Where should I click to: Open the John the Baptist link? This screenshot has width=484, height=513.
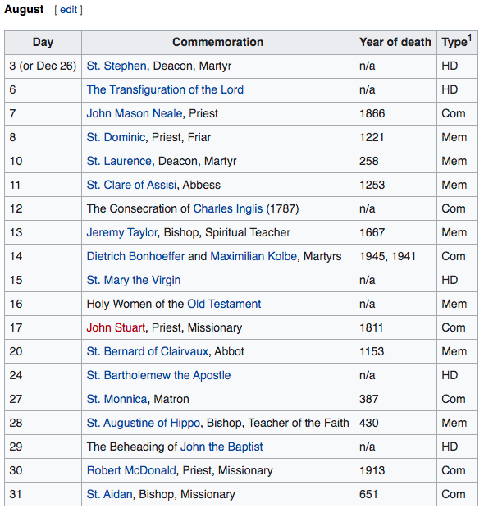coord(221,447)
